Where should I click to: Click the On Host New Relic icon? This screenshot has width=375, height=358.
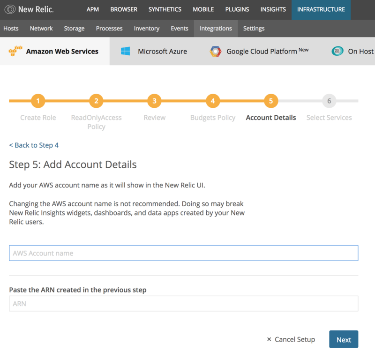pyautogui.click(x=337, y=51)
